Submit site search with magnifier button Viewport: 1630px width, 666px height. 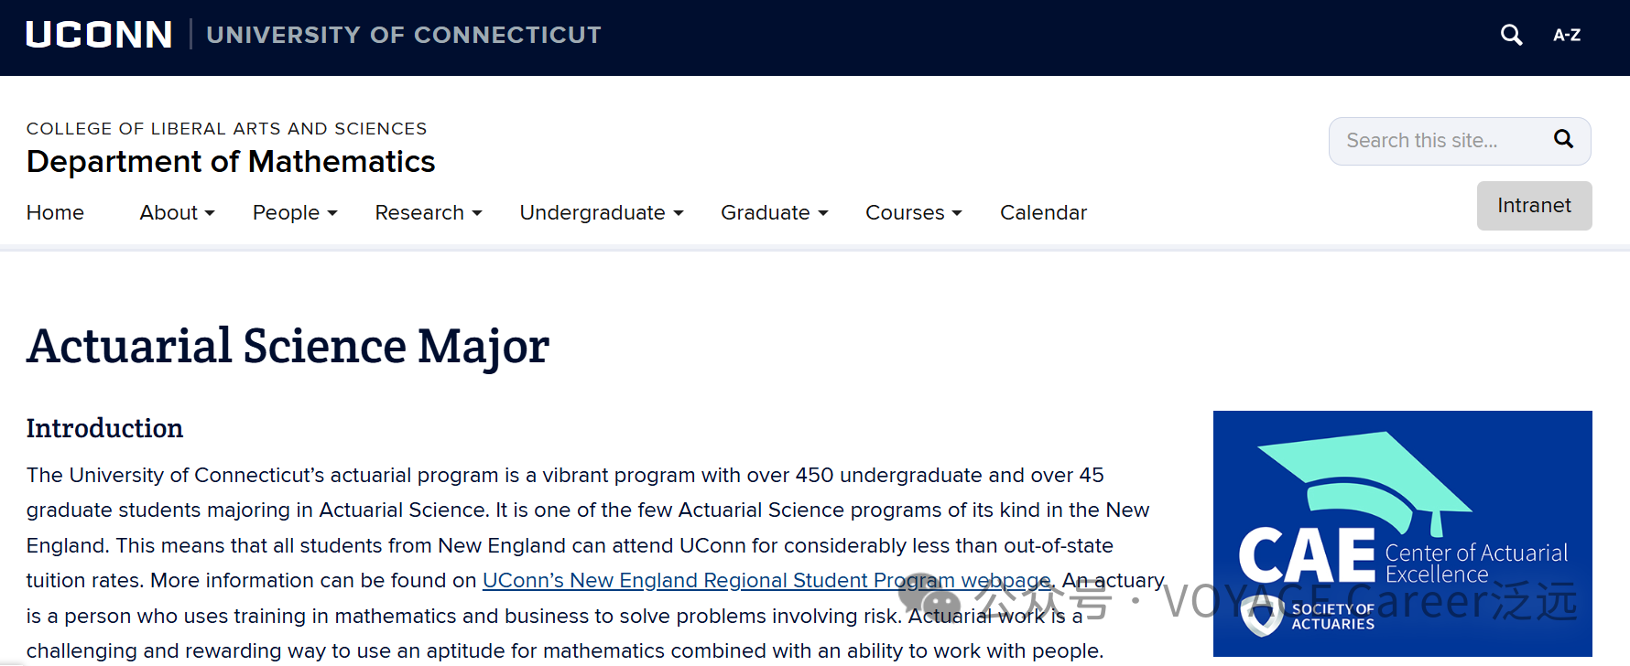pos(1563,139)
